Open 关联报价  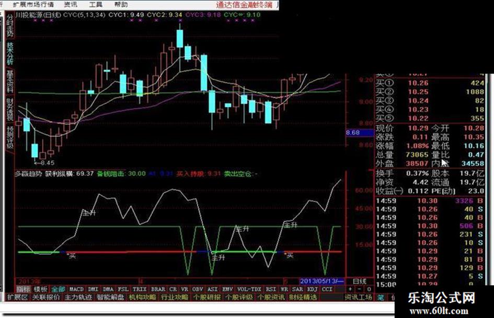46,297
